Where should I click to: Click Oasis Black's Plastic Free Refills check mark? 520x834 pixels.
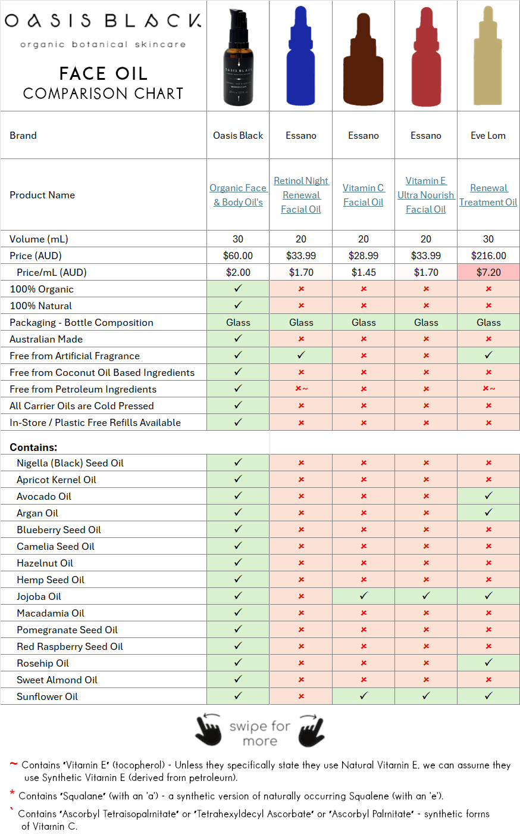[238, 422]
